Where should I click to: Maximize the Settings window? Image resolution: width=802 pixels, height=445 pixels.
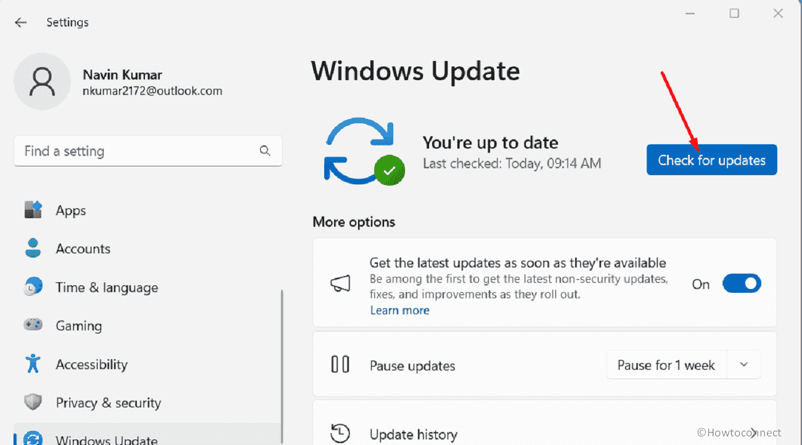pyautogui.click(x=734, y=14)
